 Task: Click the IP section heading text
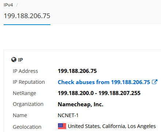coord(20,60)
